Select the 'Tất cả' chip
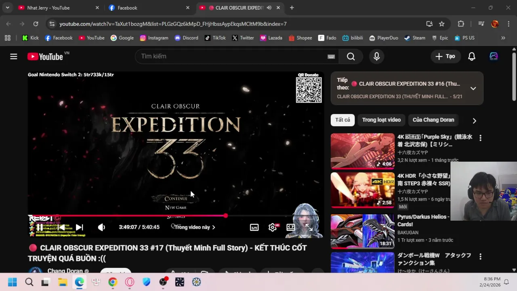Screen dimensions: 517x291 343,120
